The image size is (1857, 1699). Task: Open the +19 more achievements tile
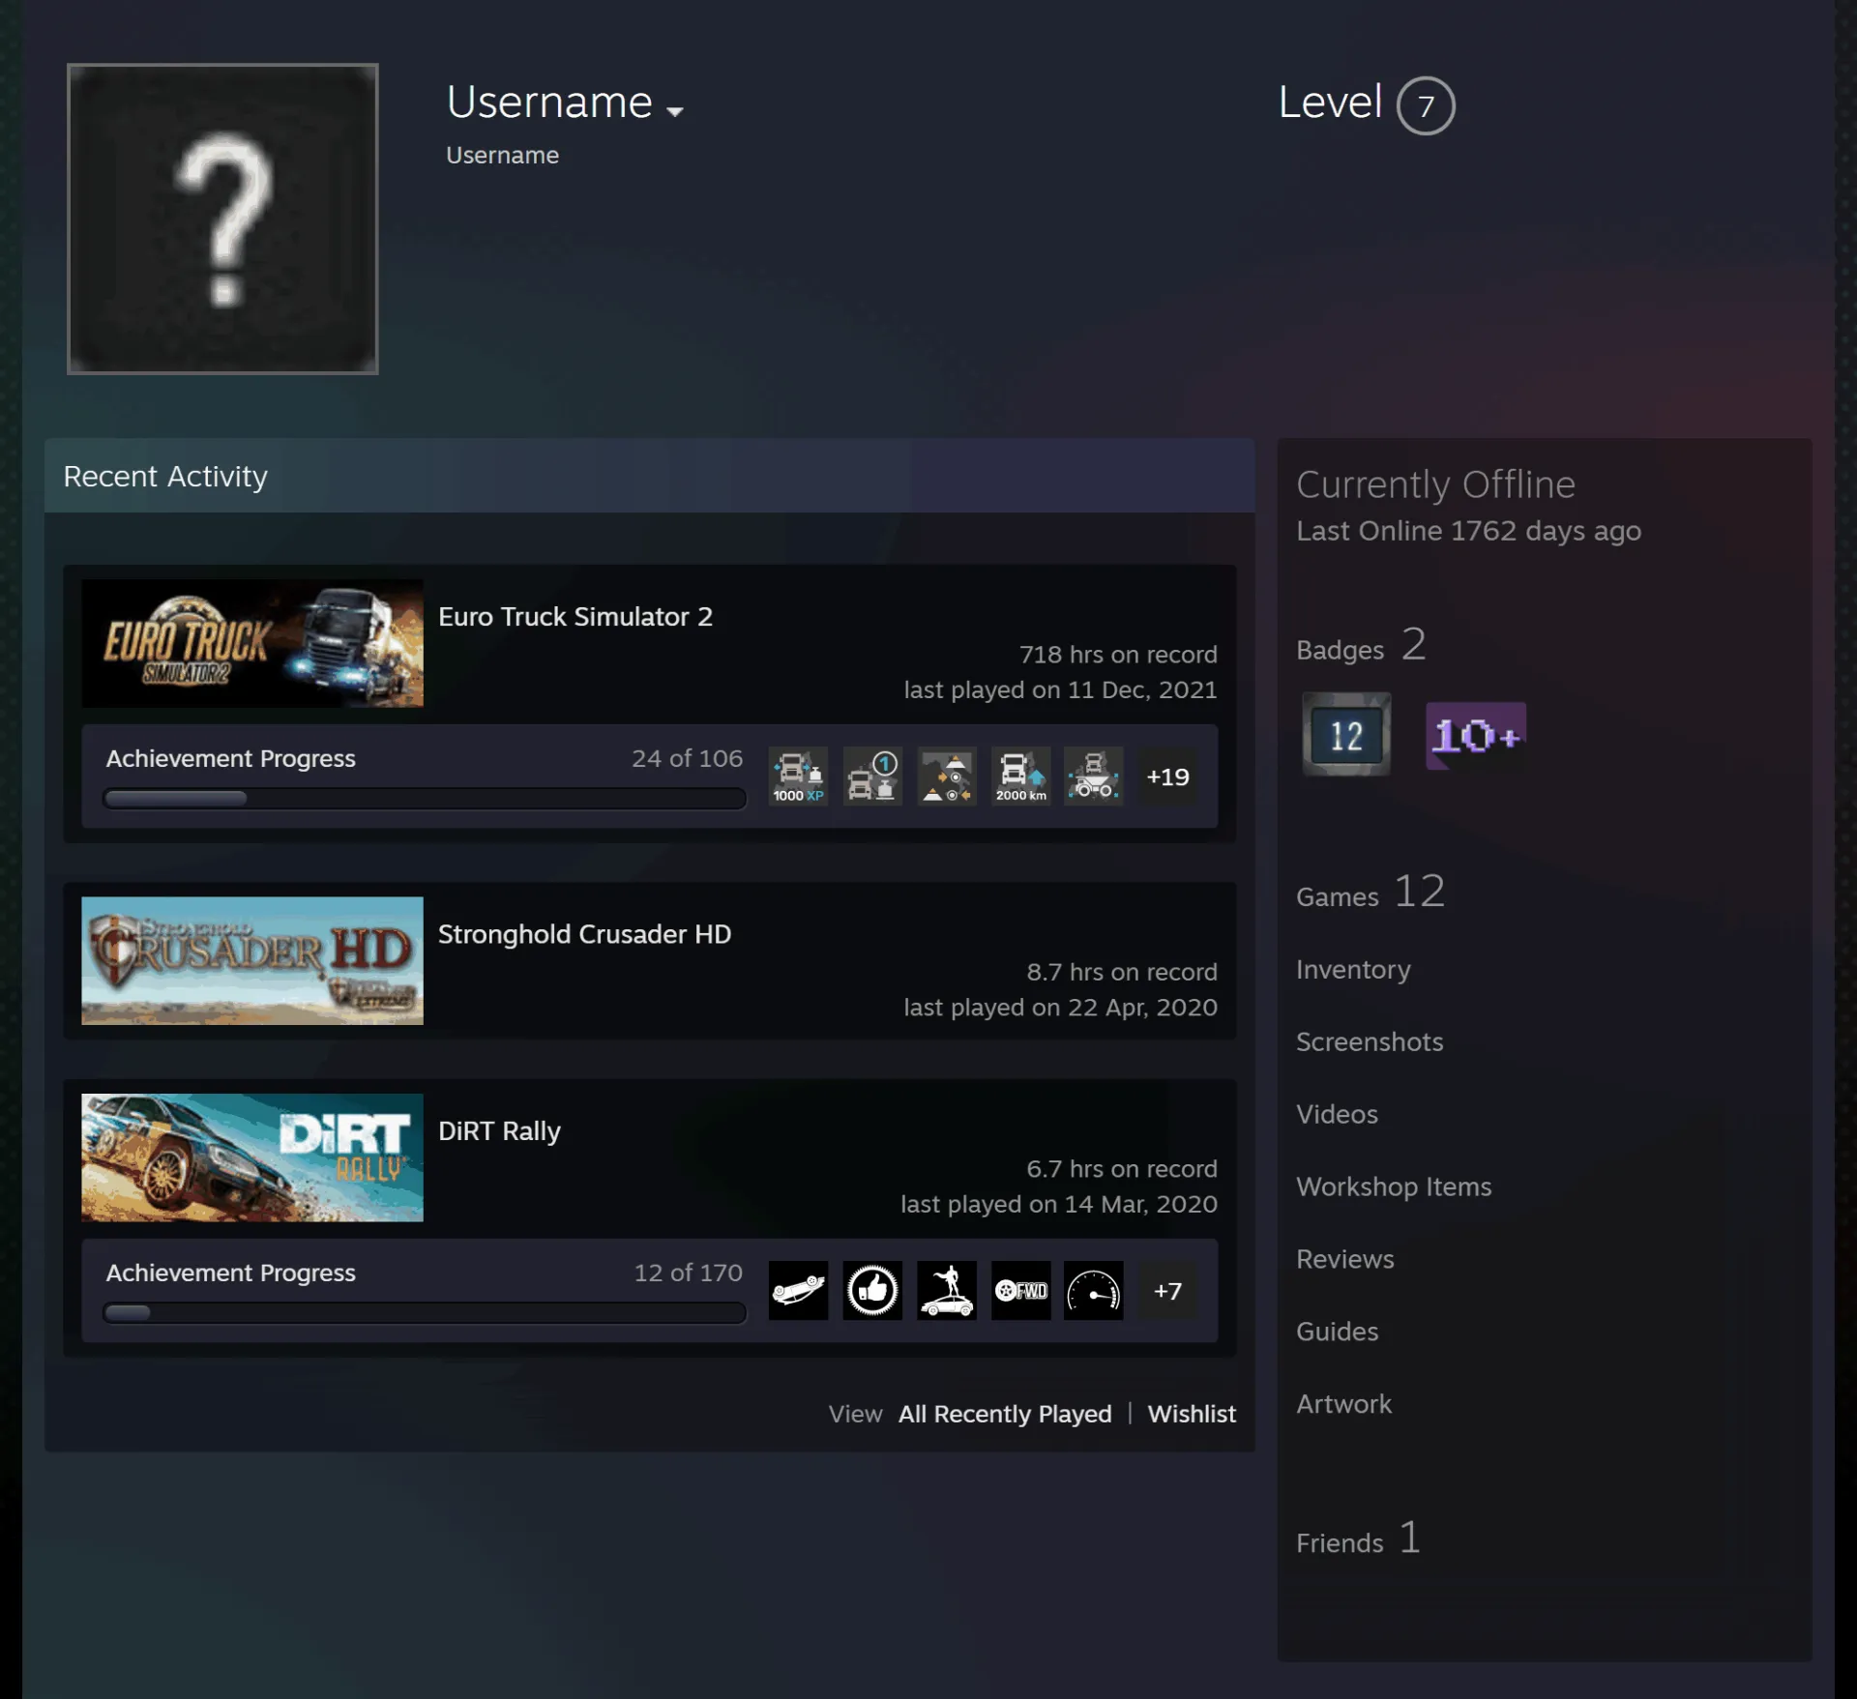(1167, 776)
